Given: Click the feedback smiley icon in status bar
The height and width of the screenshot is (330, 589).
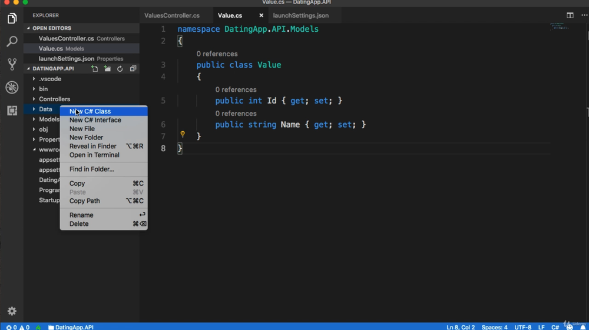Looking at the screenshot, I should click(x=570, y=328).
